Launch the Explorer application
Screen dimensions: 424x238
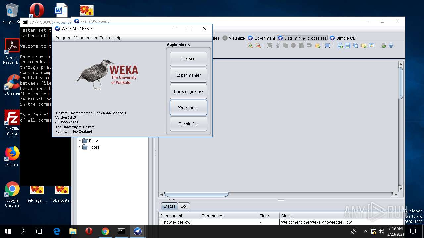coord(188,59)
